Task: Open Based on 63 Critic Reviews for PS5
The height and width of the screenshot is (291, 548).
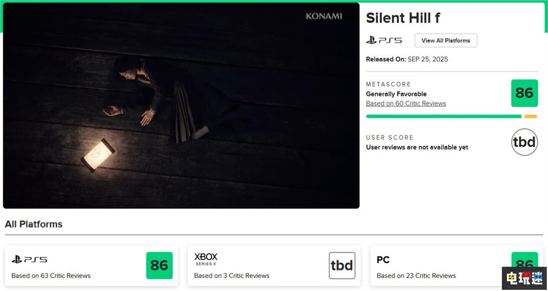Action: pos(51,276)
